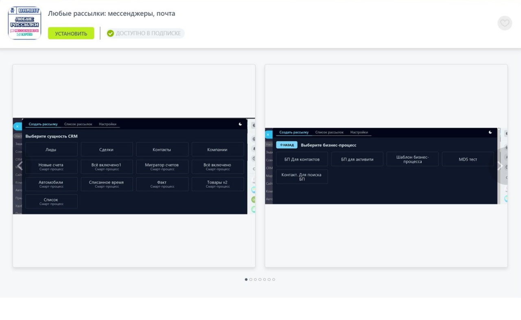
Task: Show the next screenshot with right arrow
Action: (500, 166)
